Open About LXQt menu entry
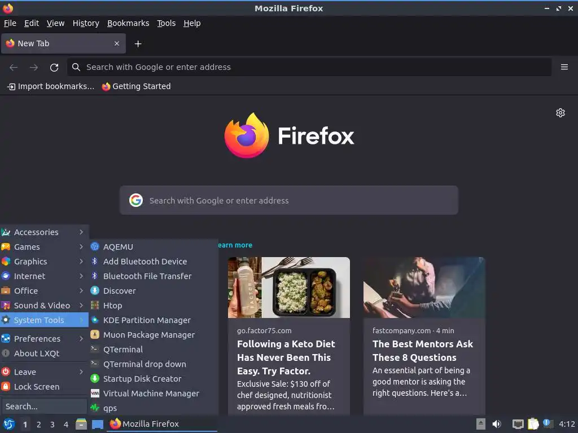Viewport: 578px width, 433px height. pos(44,353)
